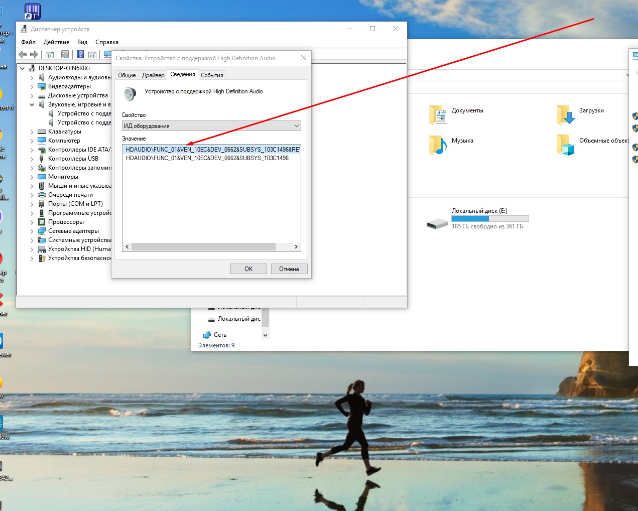Select the Music folder icon
Image resolution: width=638 pixels, height=511 pixels.
click(x=438, y=145)
